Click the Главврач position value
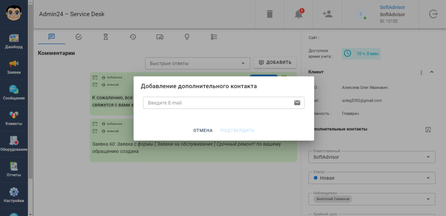Viewport: 446px width, 216px height. tap(350, 114)
